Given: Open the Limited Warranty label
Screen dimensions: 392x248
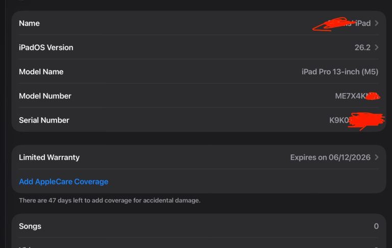Looking at the screenshot, I should coord(49,157).
